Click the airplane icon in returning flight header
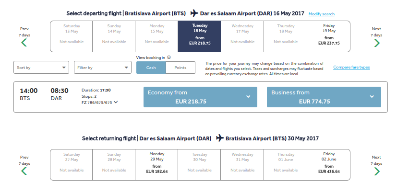397x183 pixels. [220, 138]
